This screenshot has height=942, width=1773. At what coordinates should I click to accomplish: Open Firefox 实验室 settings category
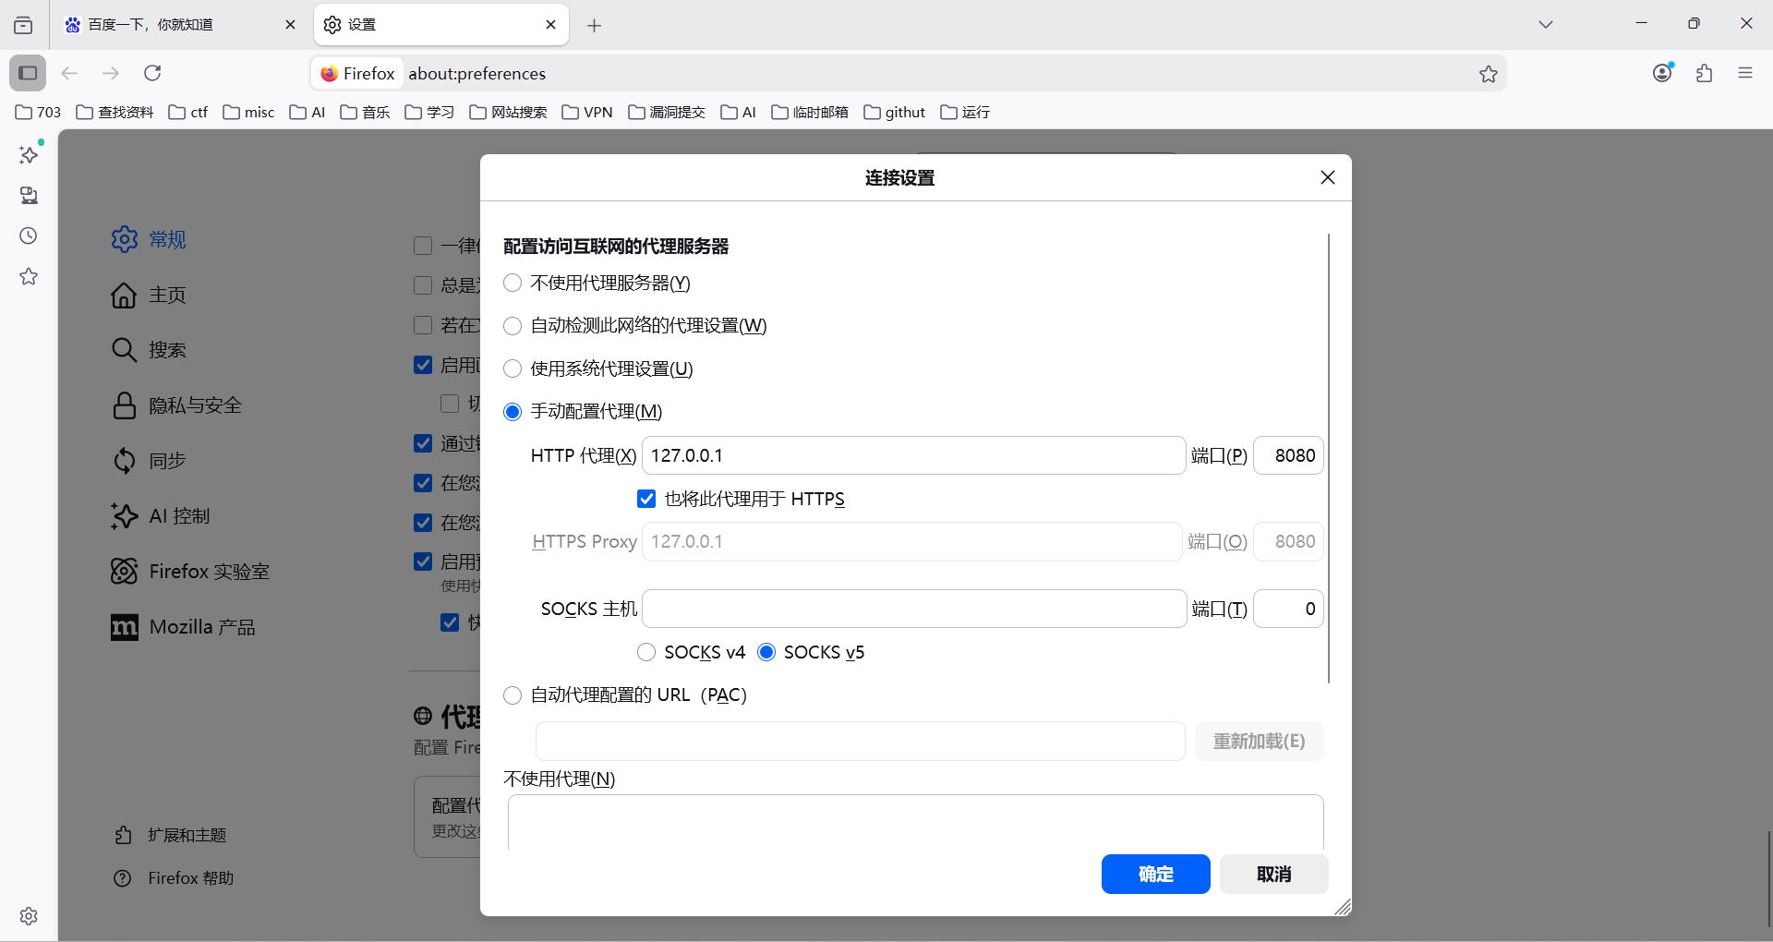point(190,573)
